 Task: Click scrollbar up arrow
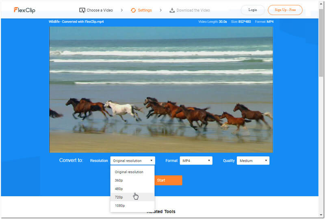click(x=321, y=4)
